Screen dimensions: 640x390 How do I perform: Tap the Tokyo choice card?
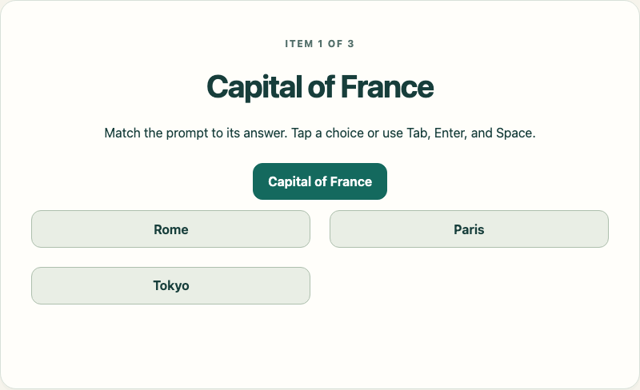[x=170, y=285]
